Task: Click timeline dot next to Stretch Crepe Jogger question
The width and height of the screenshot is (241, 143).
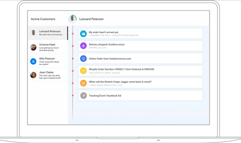Action: (x=73, y=83)
